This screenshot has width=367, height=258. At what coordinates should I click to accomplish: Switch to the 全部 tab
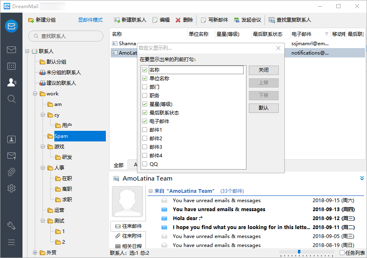(119, 165)
